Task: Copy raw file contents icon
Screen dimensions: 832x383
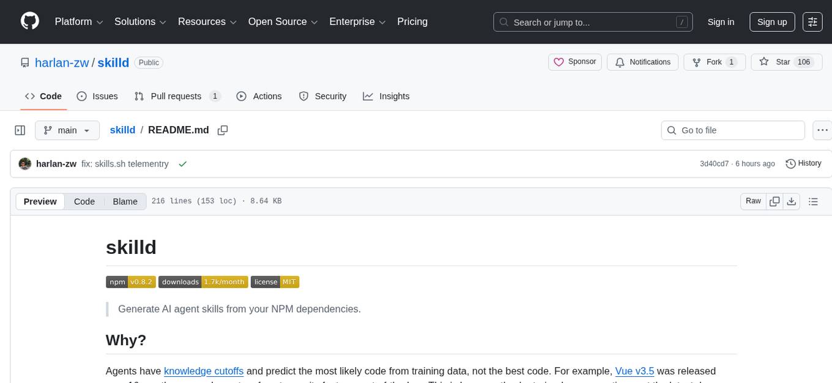Action: click(x=774, y=201)
